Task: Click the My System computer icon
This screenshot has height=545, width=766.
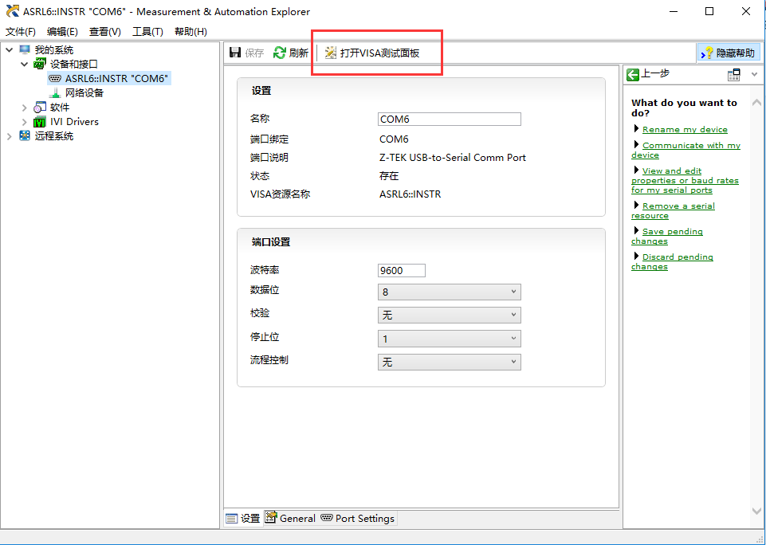Action: [x=25, y=49]
